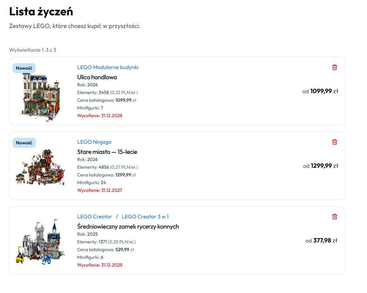Open the LEGO Modularne budynki category
Screen dimensions: 367x293
coord(108,67)
